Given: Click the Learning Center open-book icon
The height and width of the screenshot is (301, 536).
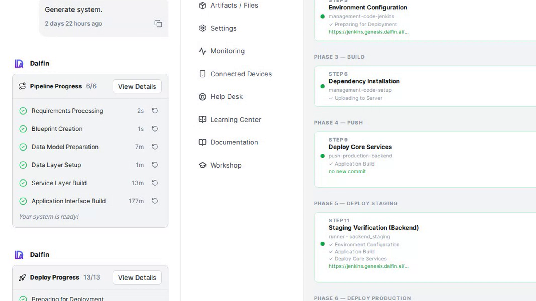Looking at the screenshot, I should 202,120.
